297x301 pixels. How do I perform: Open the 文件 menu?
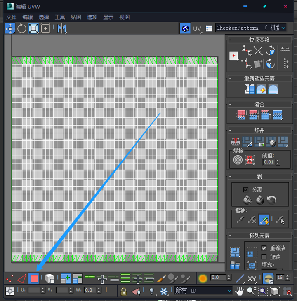(12, 17)
